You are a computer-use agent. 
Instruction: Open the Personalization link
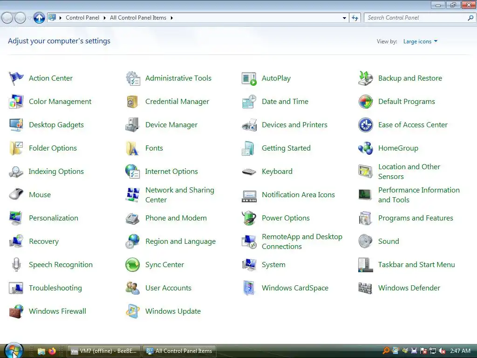point(54,218)
